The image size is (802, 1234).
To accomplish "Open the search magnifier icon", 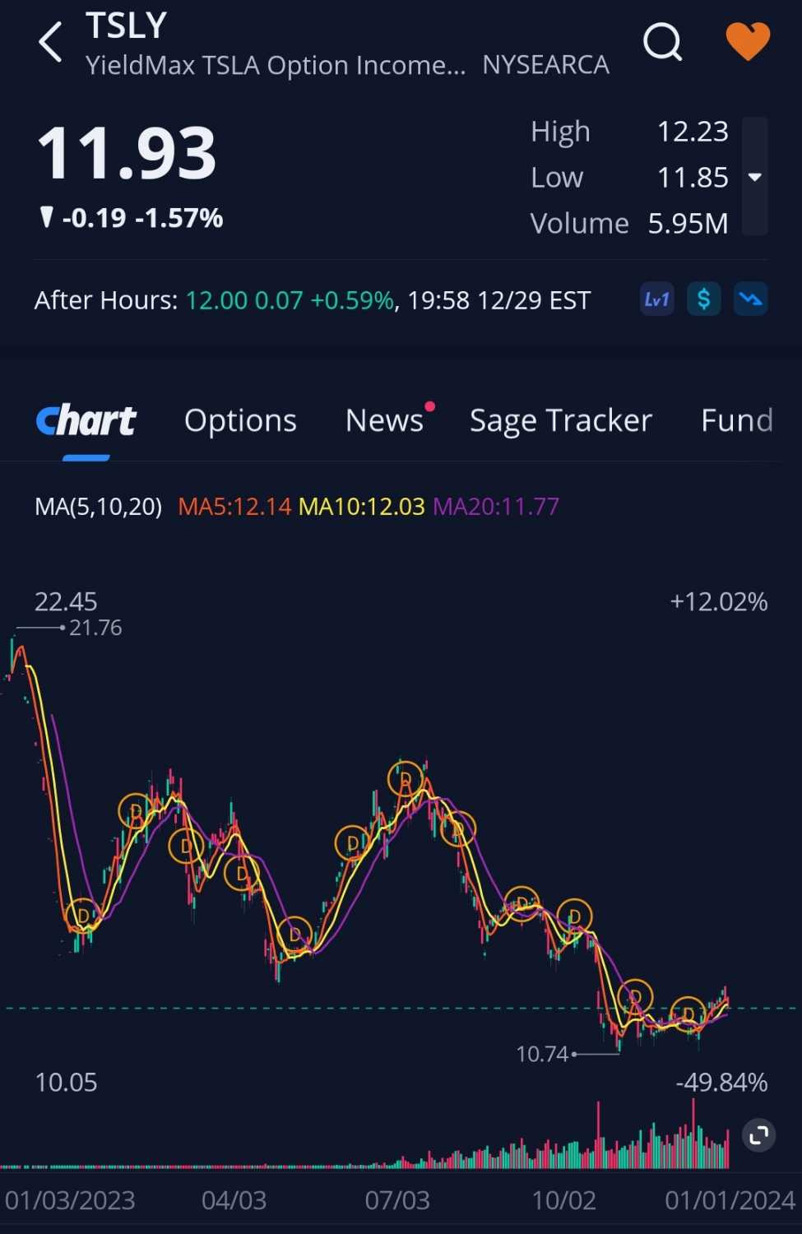I will click(x=663, y=41).
